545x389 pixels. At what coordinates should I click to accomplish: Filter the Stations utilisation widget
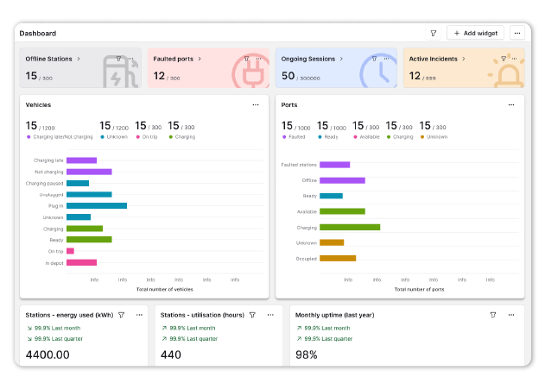(252, 316)
